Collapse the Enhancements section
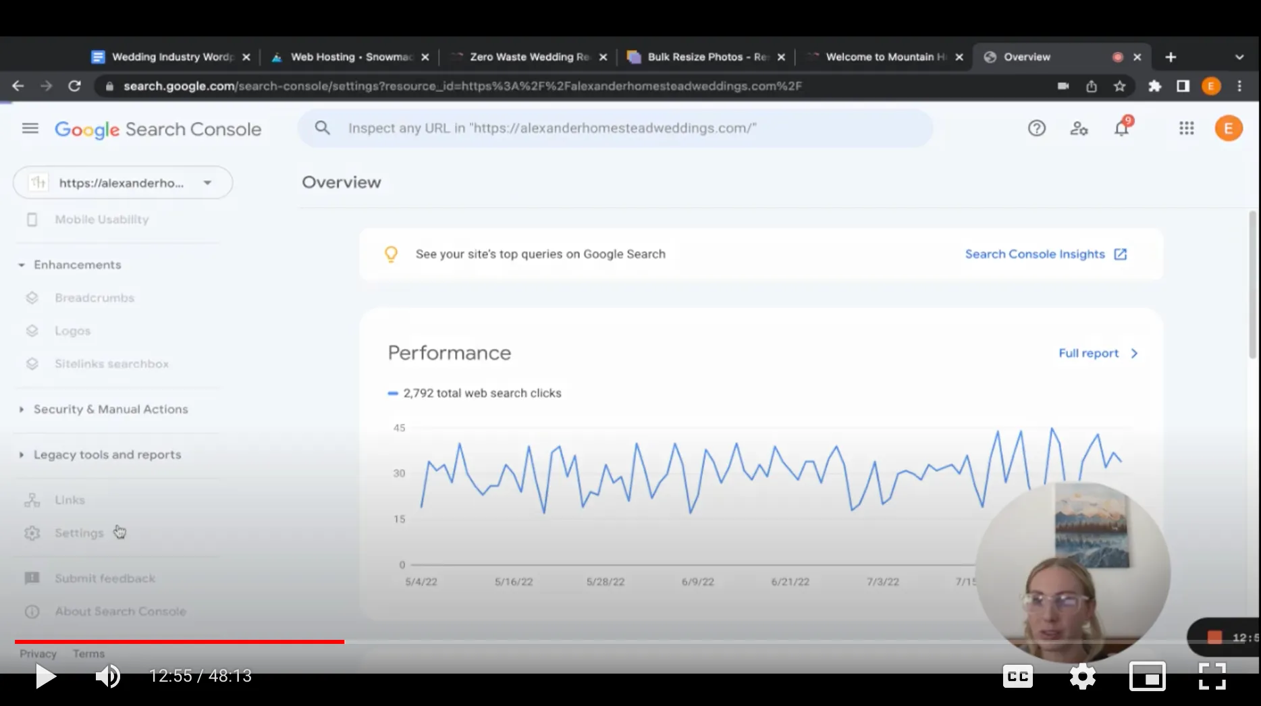 click(x=22, y=265)
